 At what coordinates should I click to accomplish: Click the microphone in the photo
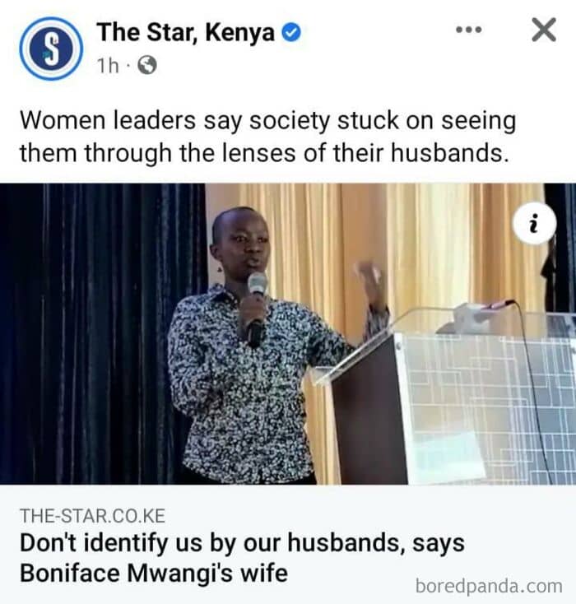coord(256,308)
